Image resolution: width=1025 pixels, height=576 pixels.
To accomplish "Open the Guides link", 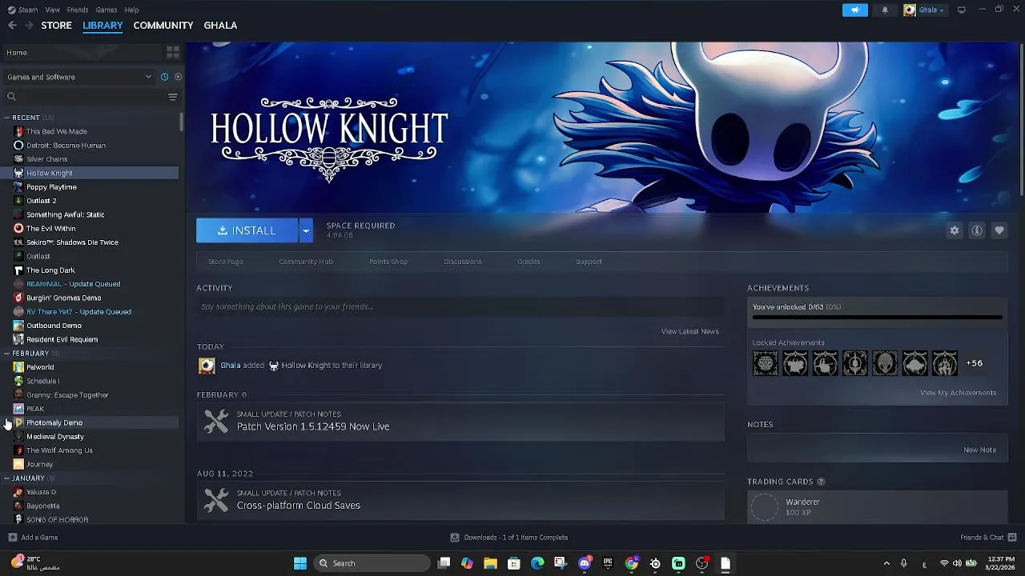I will [x=529, y=262].
